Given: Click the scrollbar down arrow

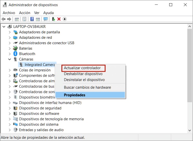Looking at the screenshot, I should coord(190,130).
